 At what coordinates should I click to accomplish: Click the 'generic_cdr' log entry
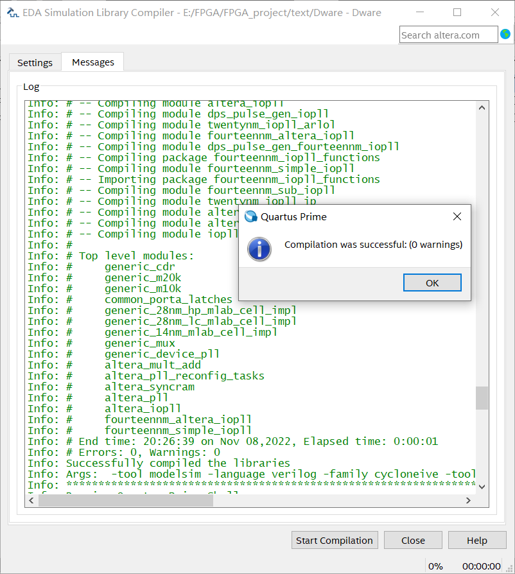140,266
